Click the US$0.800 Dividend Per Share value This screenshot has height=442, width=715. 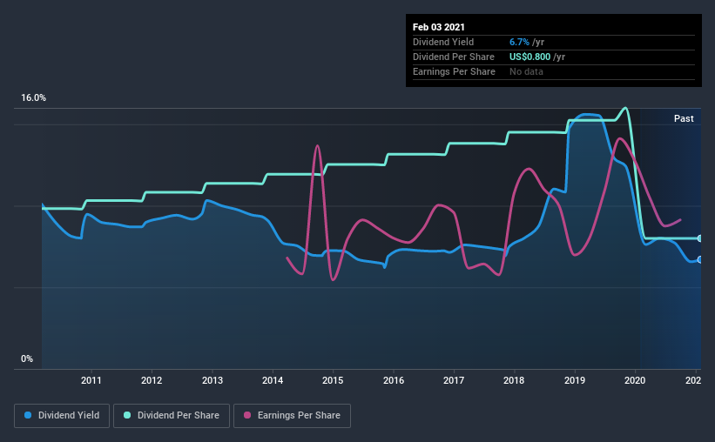point(530,57)
